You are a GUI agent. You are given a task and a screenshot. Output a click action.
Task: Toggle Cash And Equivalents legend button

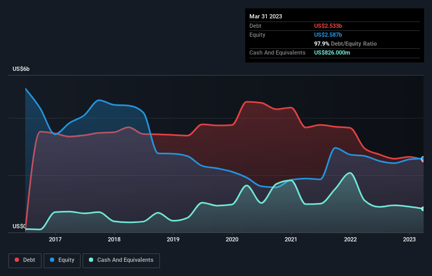pyautogui.click(x=121, y=260)
